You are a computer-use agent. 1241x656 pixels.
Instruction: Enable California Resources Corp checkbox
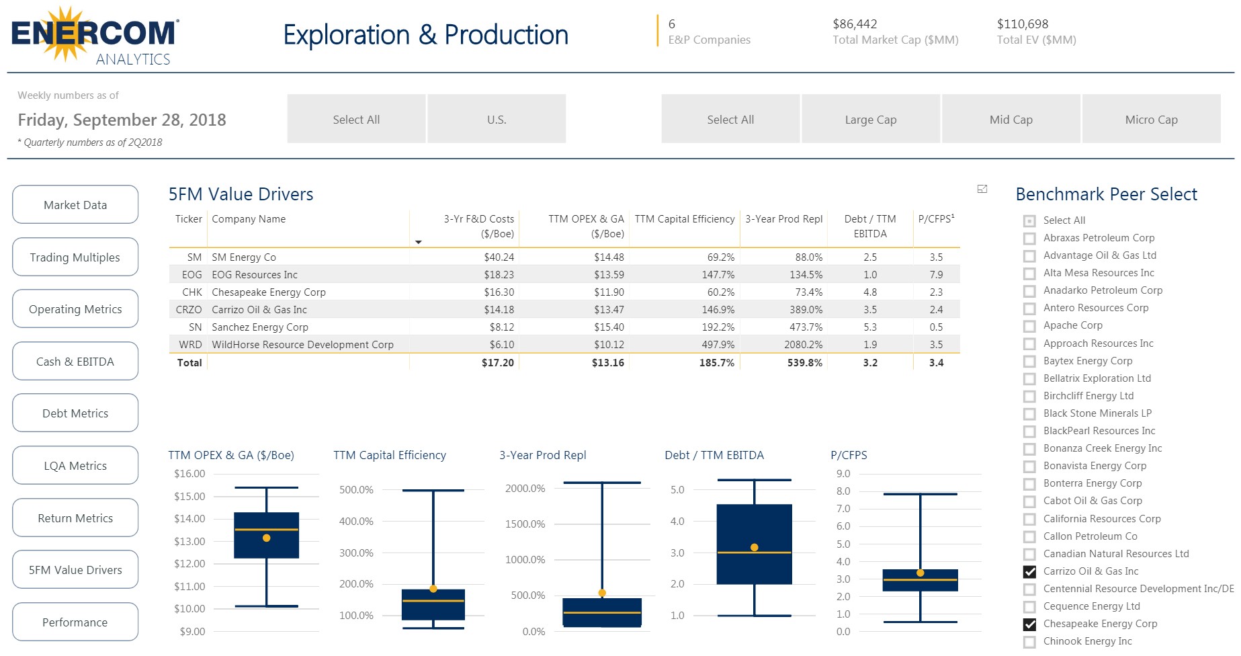[1029, 520]
